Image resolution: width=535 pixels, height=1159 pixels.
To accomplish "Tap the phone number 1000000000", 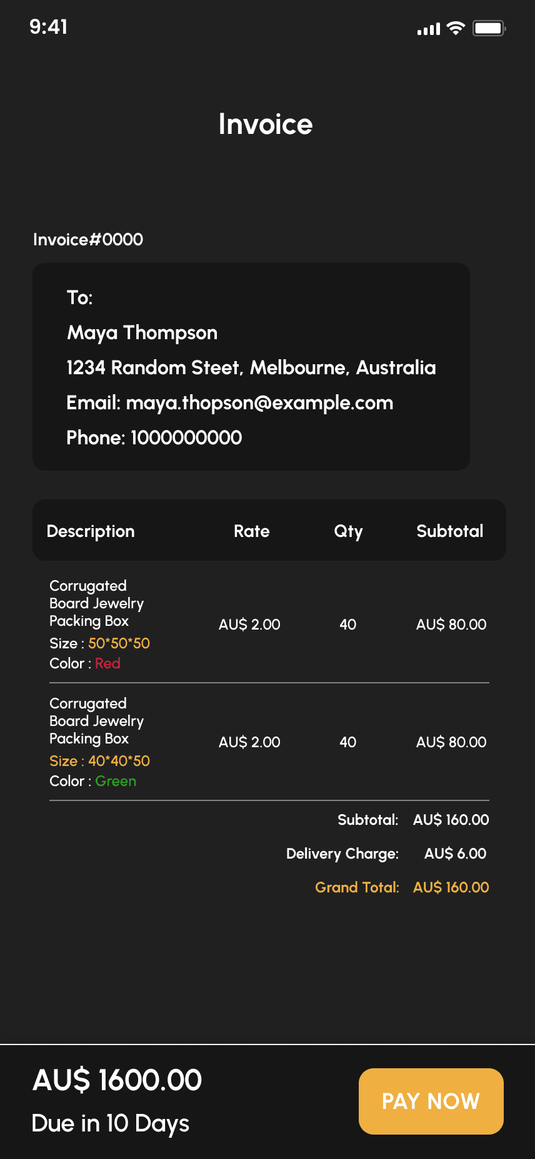I will 186,437.
